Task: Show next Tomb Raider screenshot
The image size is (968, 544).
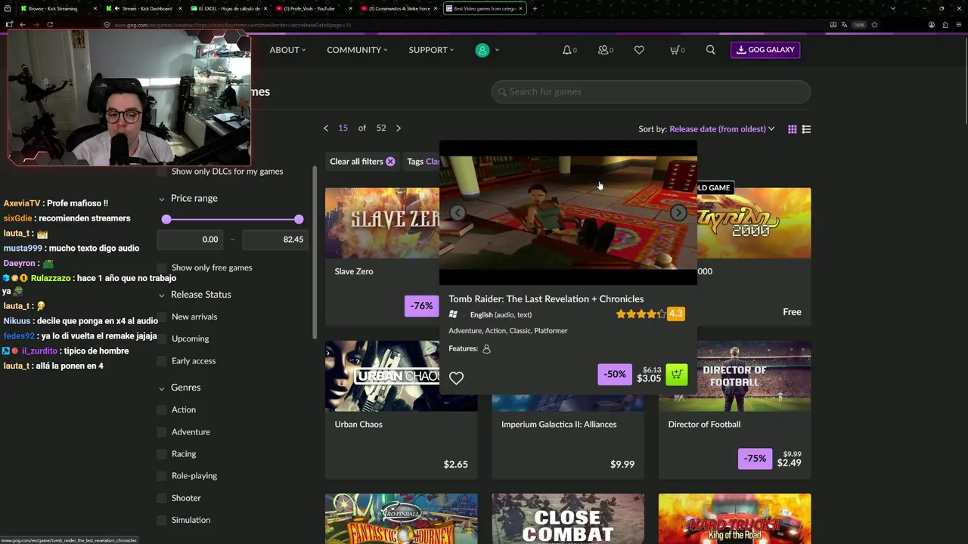Action: [678, 212]
